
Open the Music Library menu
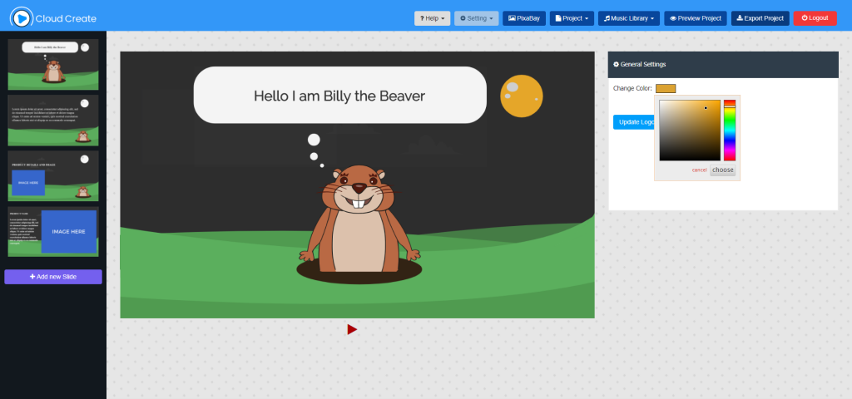(629, 18)
